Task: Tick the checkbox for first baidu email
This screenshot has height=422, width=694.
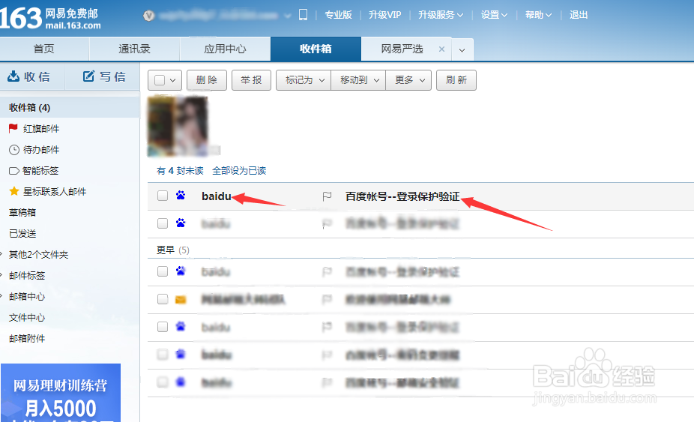Action: coord(163,196)
